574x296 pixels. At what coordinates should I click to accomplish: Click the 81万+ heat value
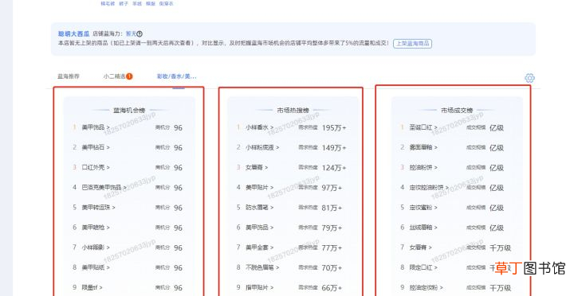click(332, 208)
